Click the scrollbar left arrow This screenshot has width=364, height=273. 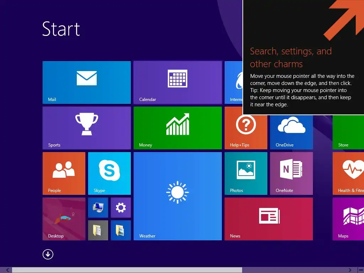(7, 270)
